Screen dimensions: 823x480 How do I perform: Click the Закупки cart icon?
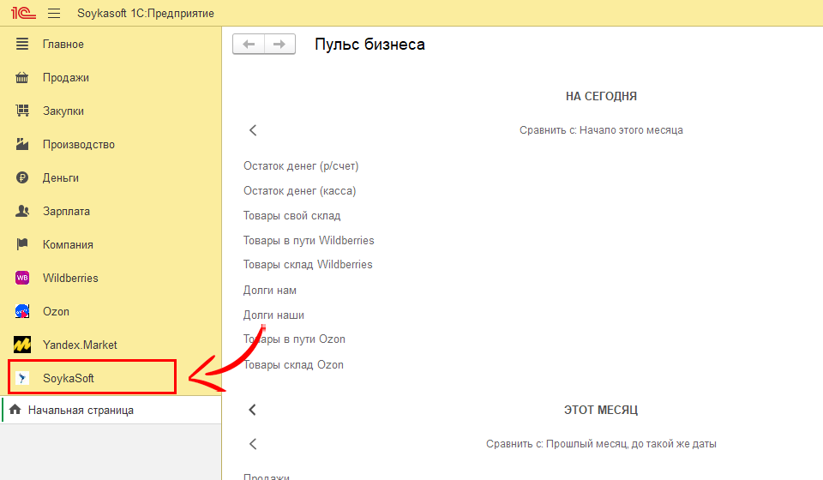pos(23,111)
